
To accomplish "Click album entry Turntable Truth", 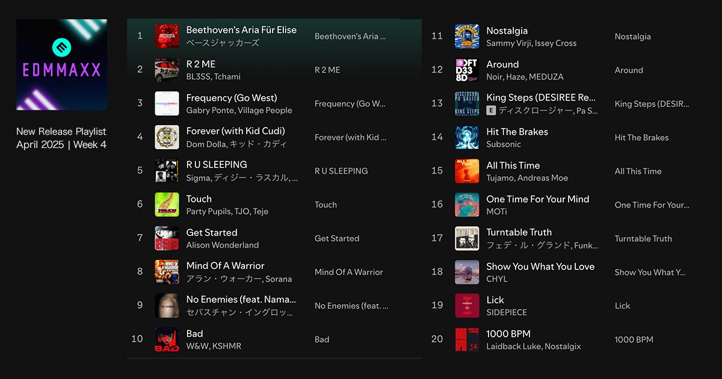I will pyautogui.click(x=643, y=238).
